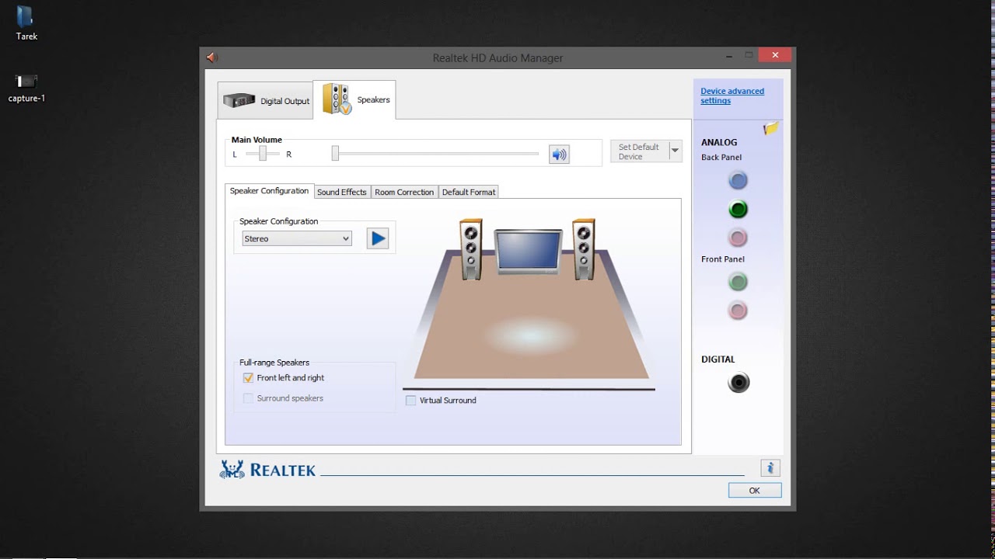Click the green front panel jack
Screen dimensions: 995x559
click(x=738, y=281)
